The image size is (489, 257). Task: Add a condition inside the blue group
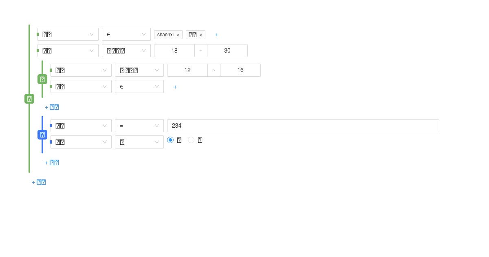click(52, 162)
